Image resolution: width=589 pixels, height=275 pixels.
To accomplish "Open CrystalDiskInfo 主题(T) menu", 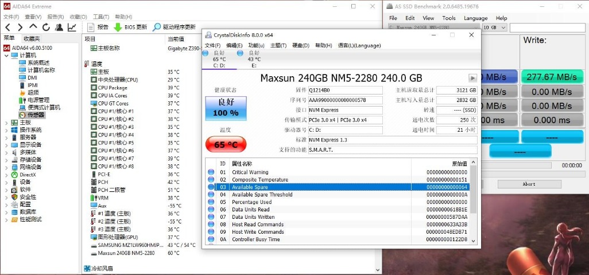I will (x=278, y=45).
